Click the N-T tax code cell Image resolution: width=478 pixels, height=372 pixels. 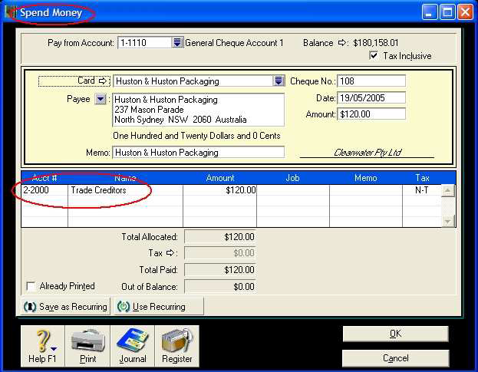click(x=422, y=190)
